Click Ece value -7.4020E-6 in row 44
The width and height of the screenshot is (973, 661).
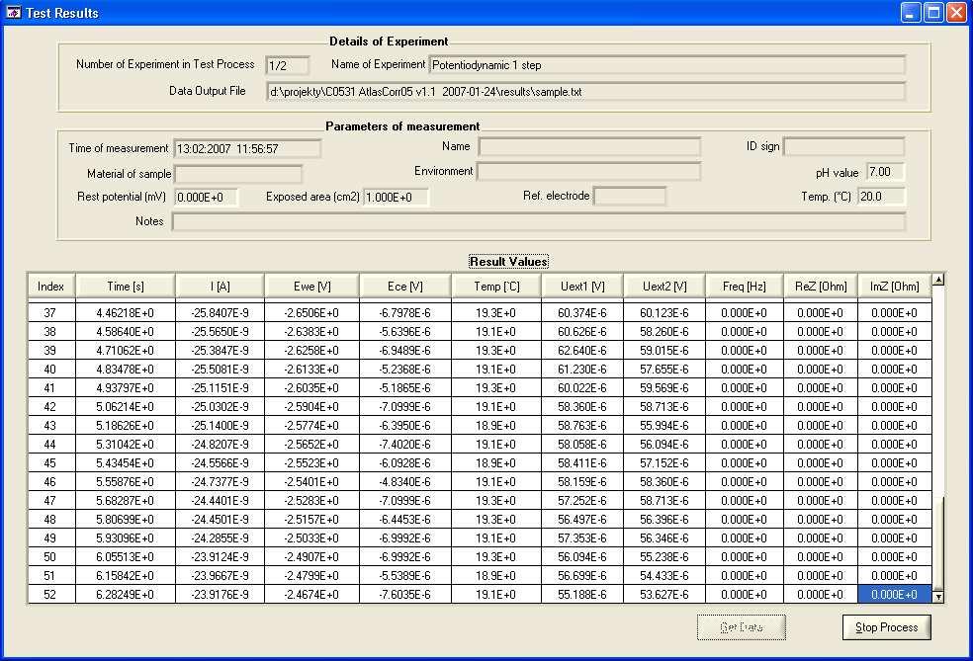coord(404,444)
